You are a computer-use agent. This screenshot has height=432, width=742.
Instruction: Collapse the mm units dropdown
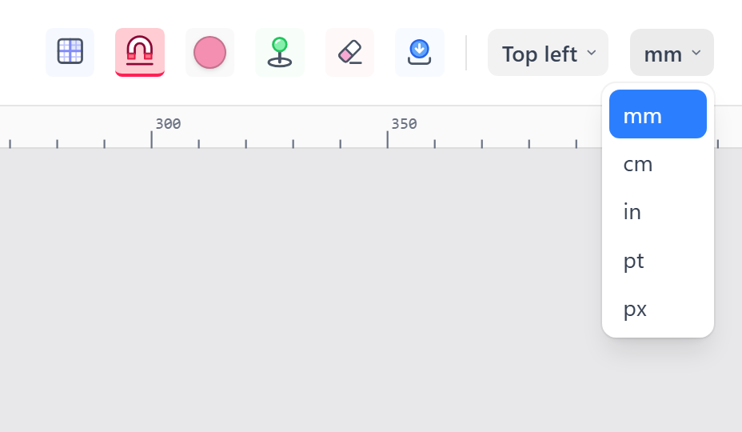pos(672,53)
